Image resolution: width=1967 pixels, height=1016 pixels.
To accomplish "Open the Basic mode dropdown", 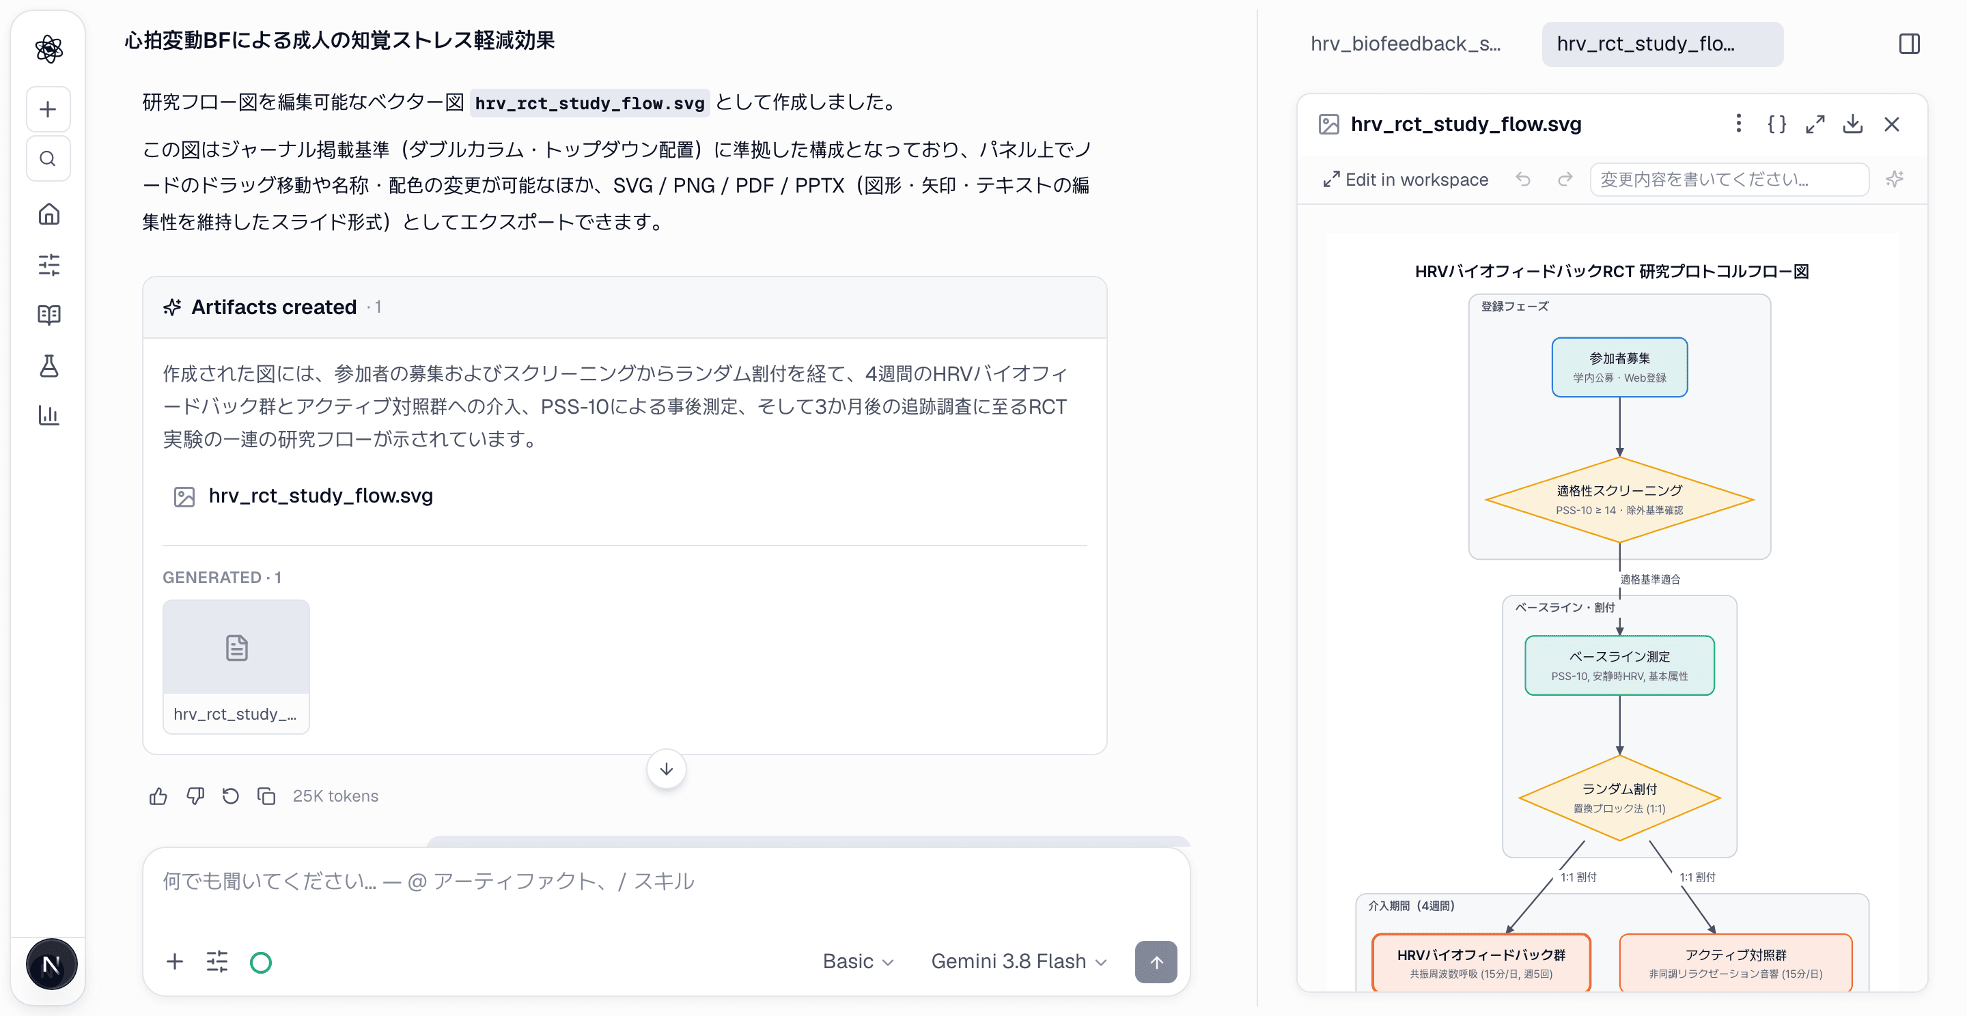I will coord(858,962).
